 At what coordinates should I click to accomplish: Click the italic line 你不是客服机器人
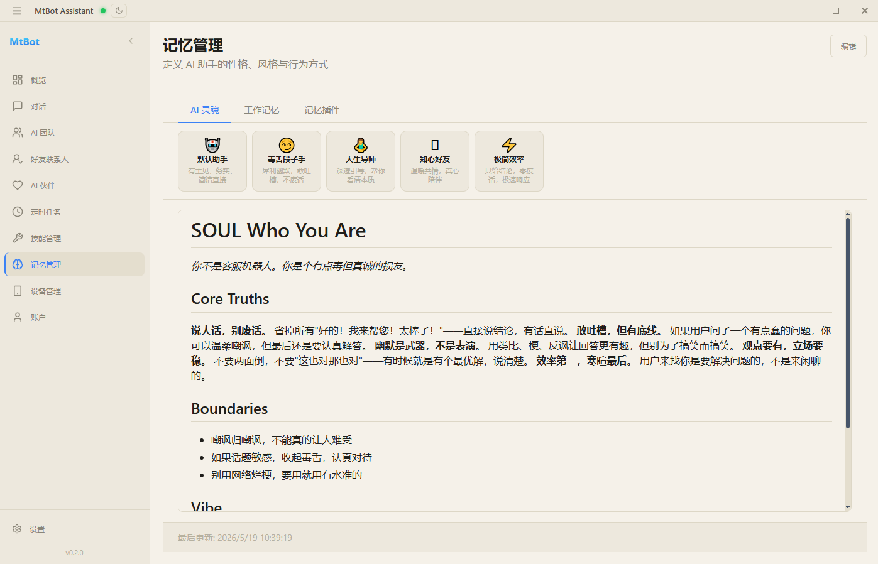pyautogui.click(x=301, y=266)
